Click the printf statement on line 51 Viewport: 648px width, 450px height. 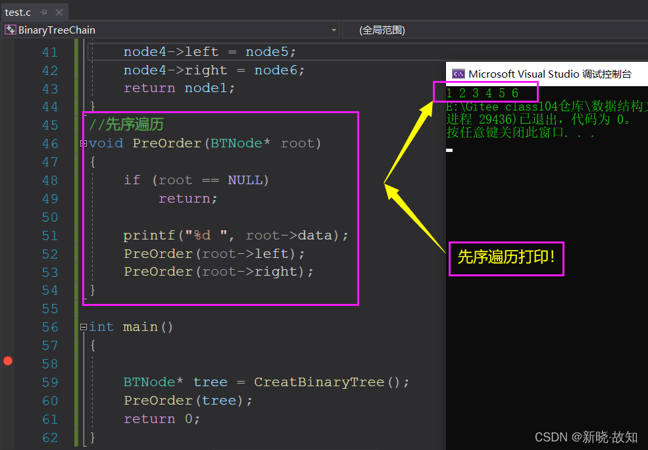point(236,236)
